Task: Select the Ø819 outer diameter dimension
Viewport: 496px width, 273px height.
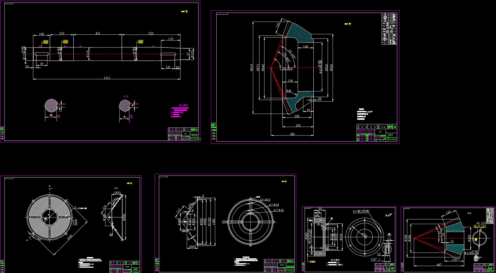Action: 251,68
